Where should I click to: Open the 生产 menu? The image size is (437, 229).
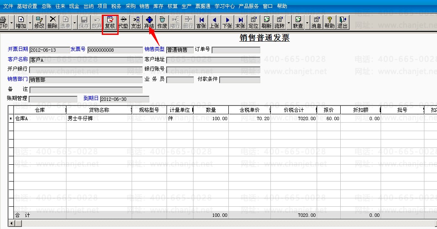point(186,6)
